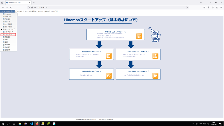Open the ビュー(V) menu
Screen dimensions: 224x126
pyautogui.click(x=18, y=11)
